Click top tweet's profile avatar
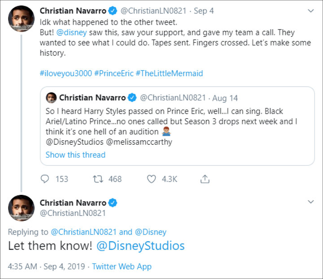323x279 pixels. [21, 19]
